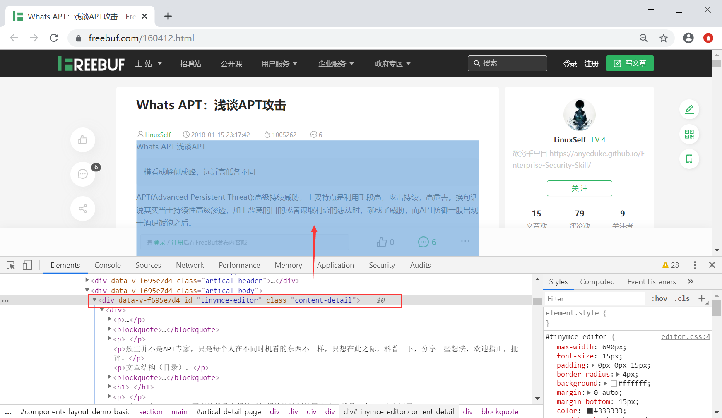Viewport: 722px width, 418px height.
Task: Click the 登录 login link in header
Action: tap(570, 64)
